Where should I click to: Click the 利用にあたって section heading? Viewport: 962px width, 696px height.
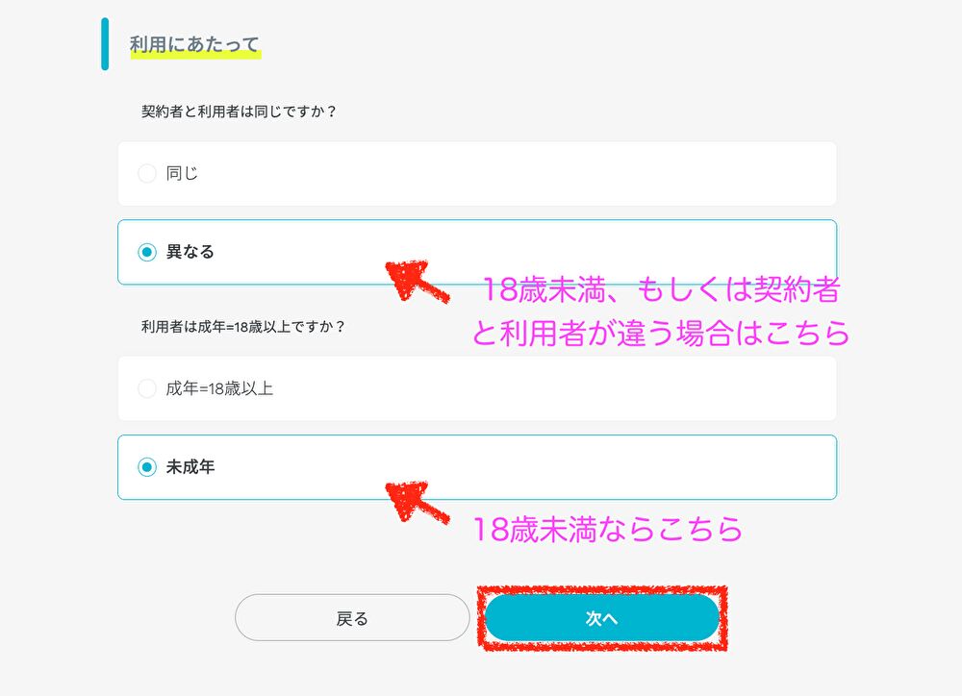[194, 43]
